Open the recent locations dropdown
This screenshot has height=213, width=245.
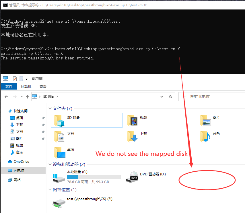22,97
